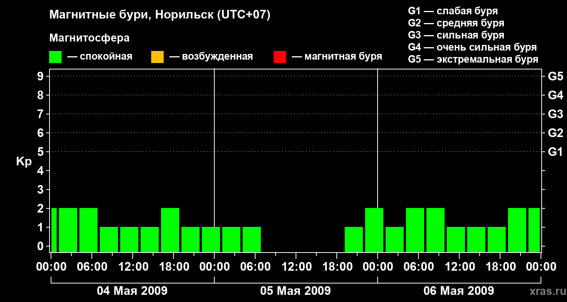The image size is (567, 302).
Task: Click the right axis label G5
Action: 556,76
